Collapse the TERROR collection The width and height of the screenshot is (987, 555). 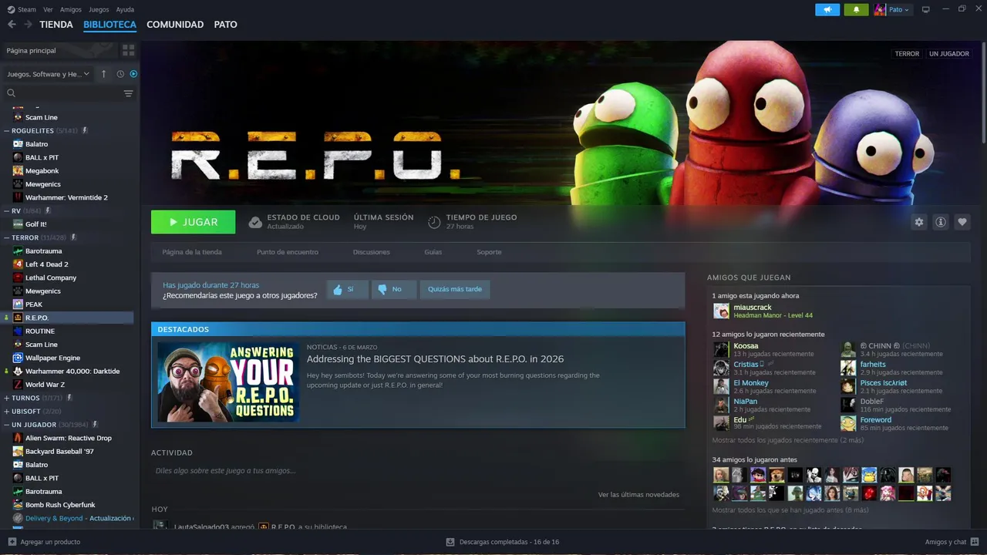(x=6, y=237)
